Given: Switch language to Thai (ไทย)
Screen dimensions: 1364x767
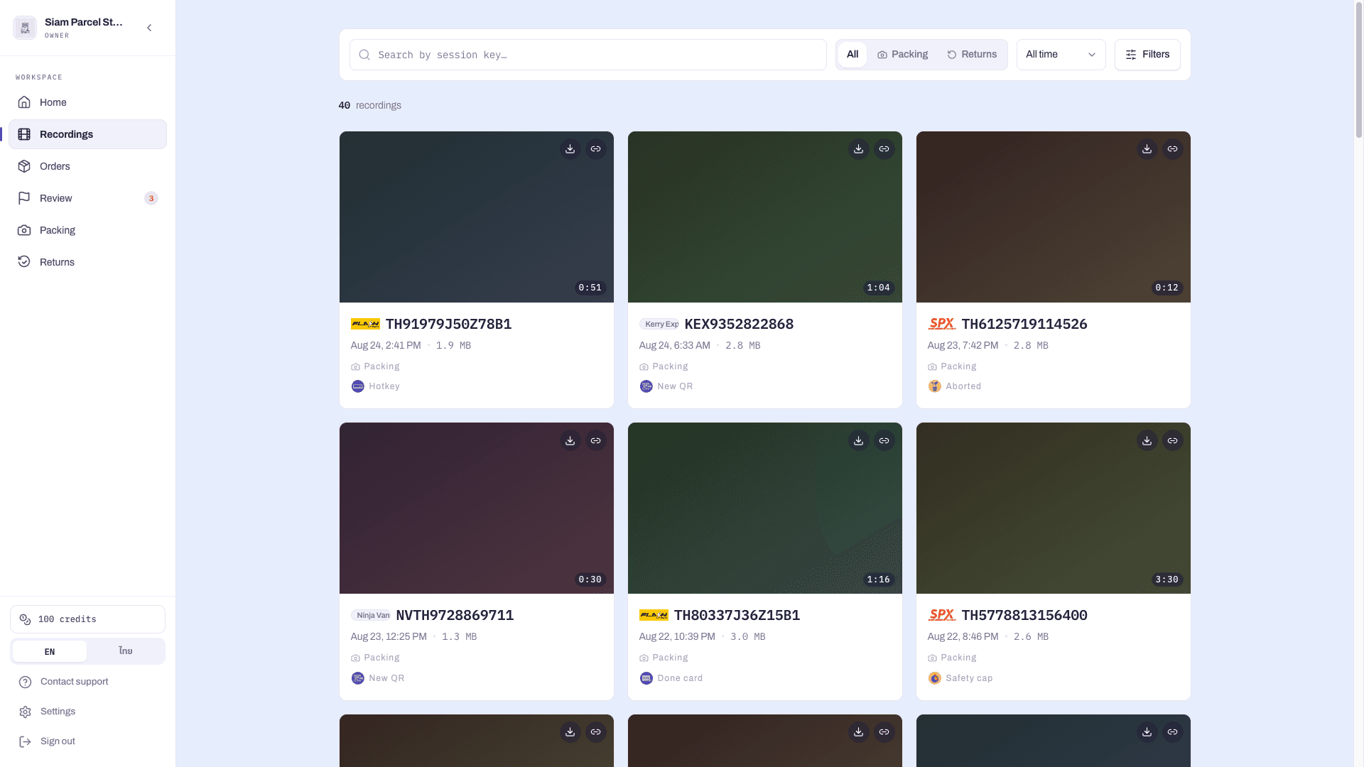Looking at the screenshot, I should pyautogui.click(x=126, y=651).
